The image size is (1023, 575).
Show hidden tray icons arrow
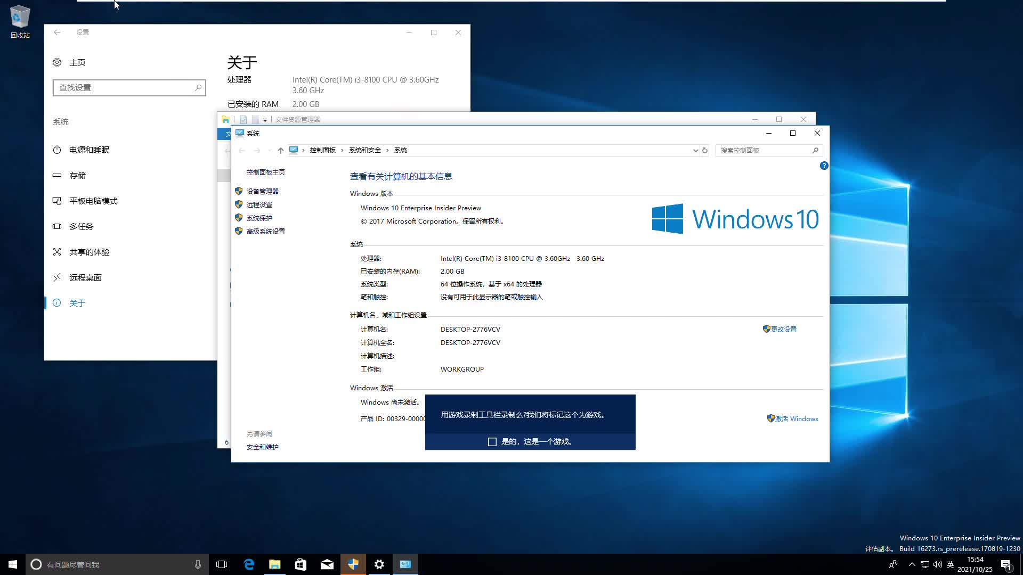(912, 564)
